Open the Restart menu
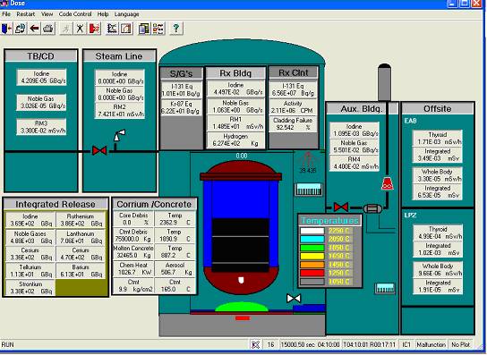The width and height of the screenshot is (487, 355). click(x=26, y=14)
